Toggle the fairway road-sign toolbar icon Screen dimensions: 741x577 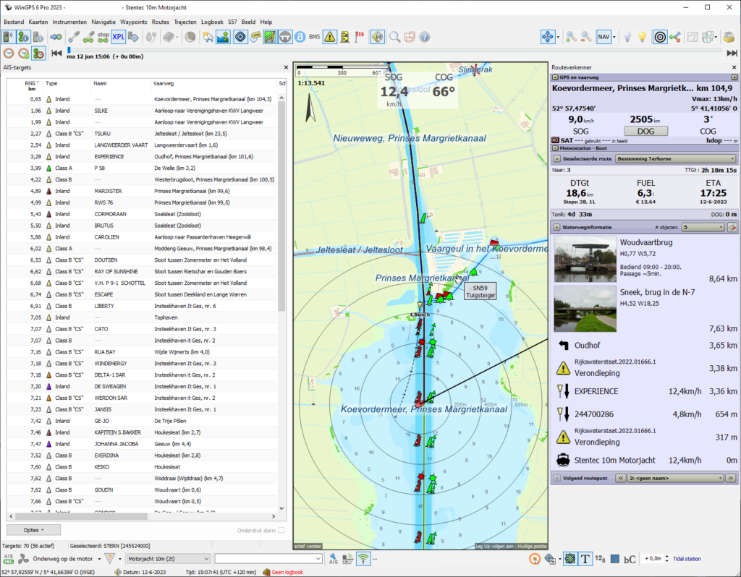270,37
